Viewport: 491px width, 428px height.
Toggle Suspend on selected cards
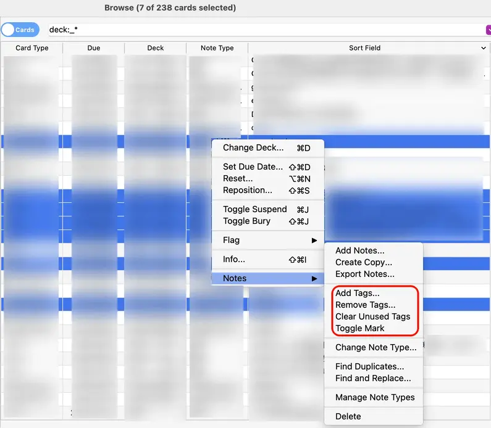click(254, 209)
